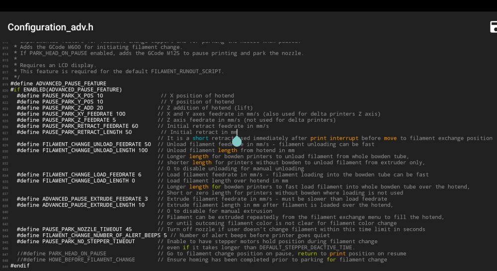497x271 pixels.
Task: Click FILAMENT_CHANGE_NUMBER_OF_ALERT_BEEPS 5 define
Action: (91, 235)
